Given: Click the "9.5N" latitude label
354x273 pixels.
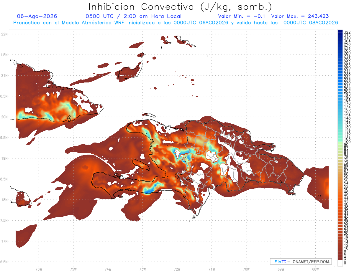Looking at the screenshot, I should click(4, 138).
